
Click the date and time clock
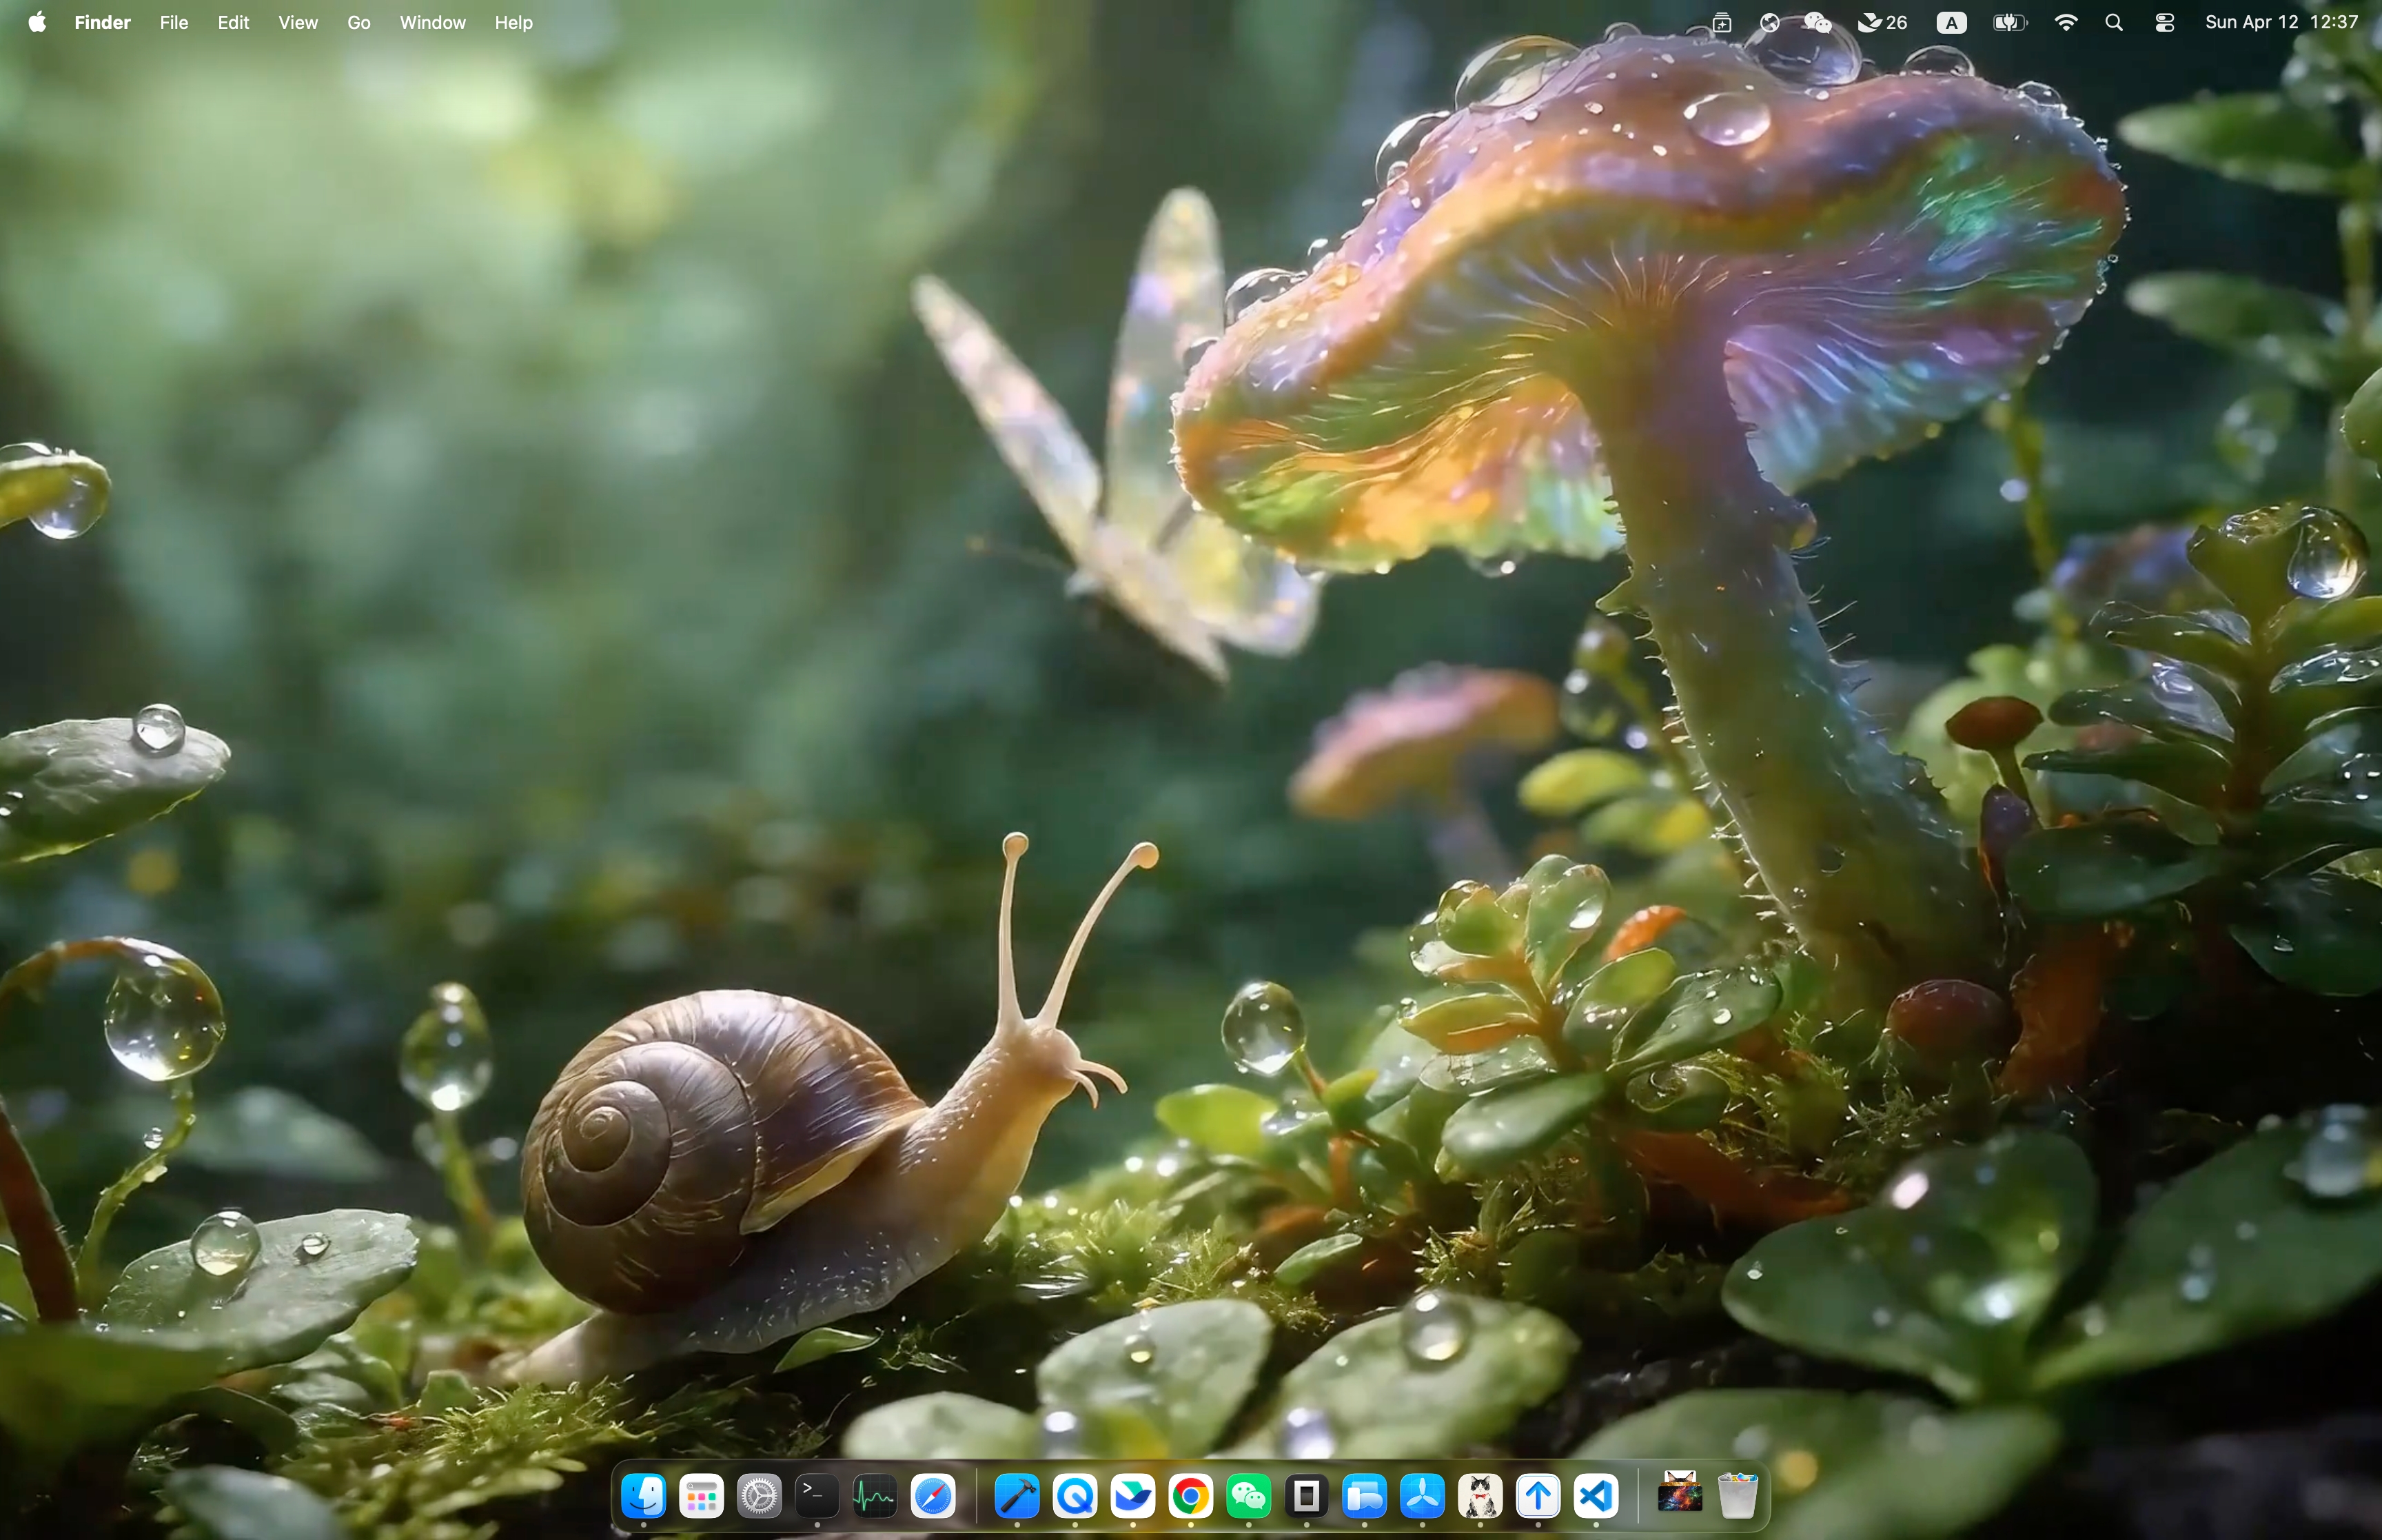2281,22
